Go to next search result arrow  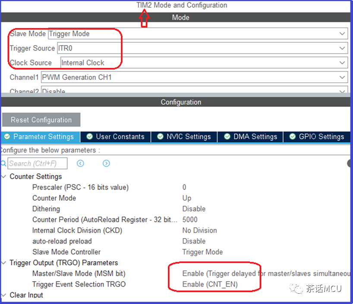pyautogui.click(x=106, y=163)
